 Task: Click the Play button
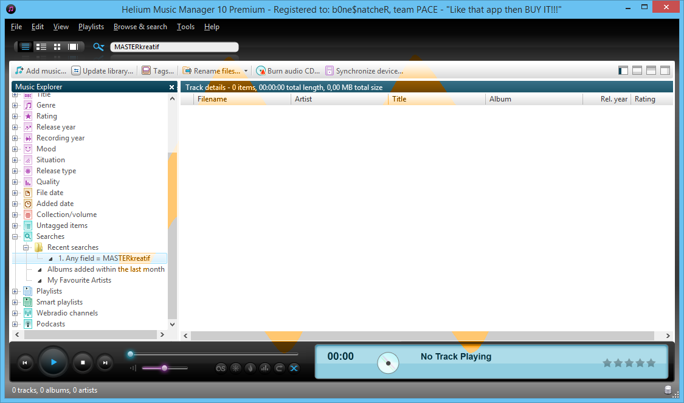[x=54, y=362]
